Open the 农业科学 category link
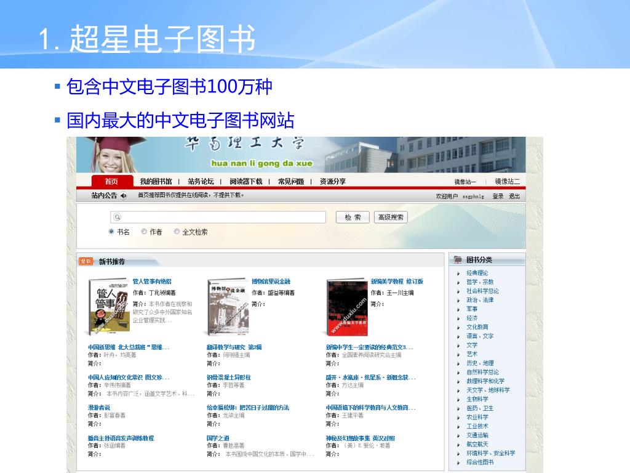The width and height of the screenshot is (630, 473). pos(477,417)
